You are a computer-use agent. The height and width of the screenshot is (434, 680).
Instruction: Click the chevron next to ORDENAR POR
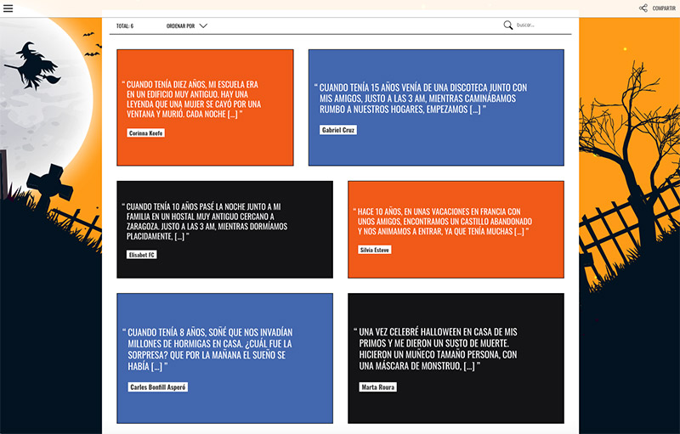coord(203,26)
